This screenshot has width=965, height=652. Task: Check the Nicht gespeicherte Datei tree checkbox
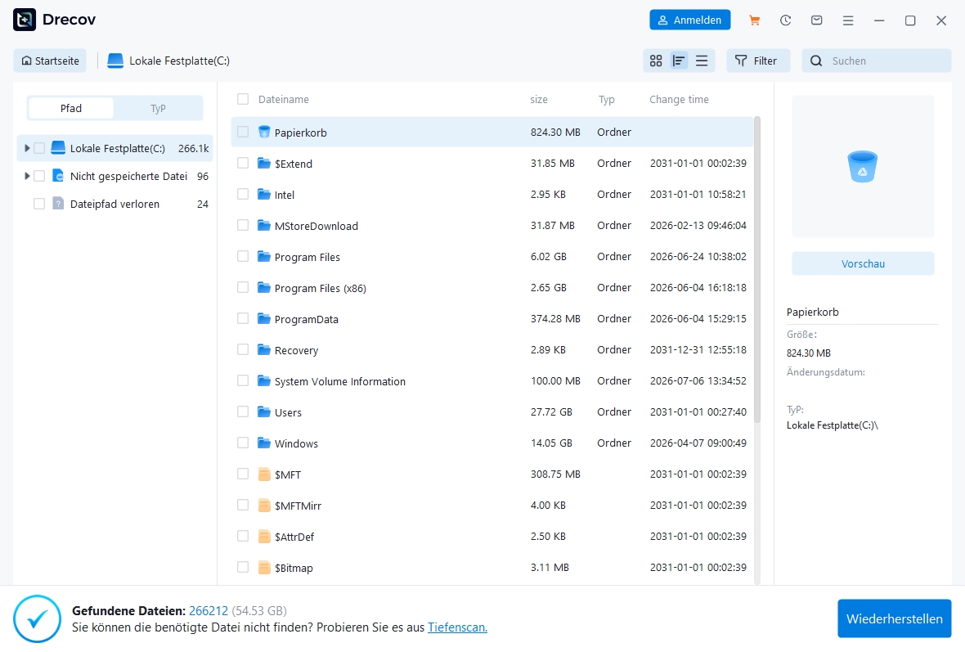[x=39, y=175]
